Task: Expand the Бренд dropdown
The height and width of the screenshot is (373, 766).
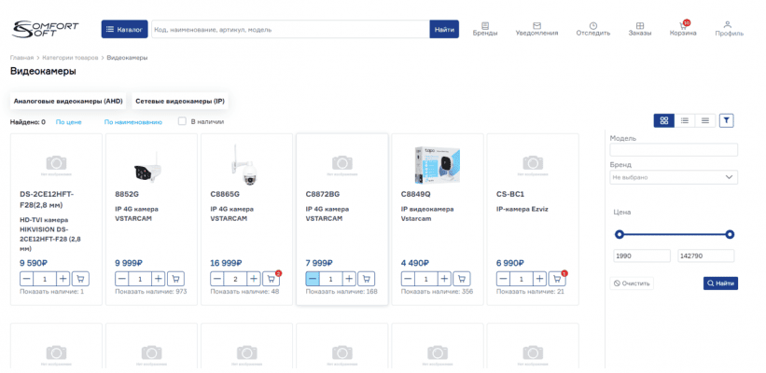Action: tap(673, 176)
